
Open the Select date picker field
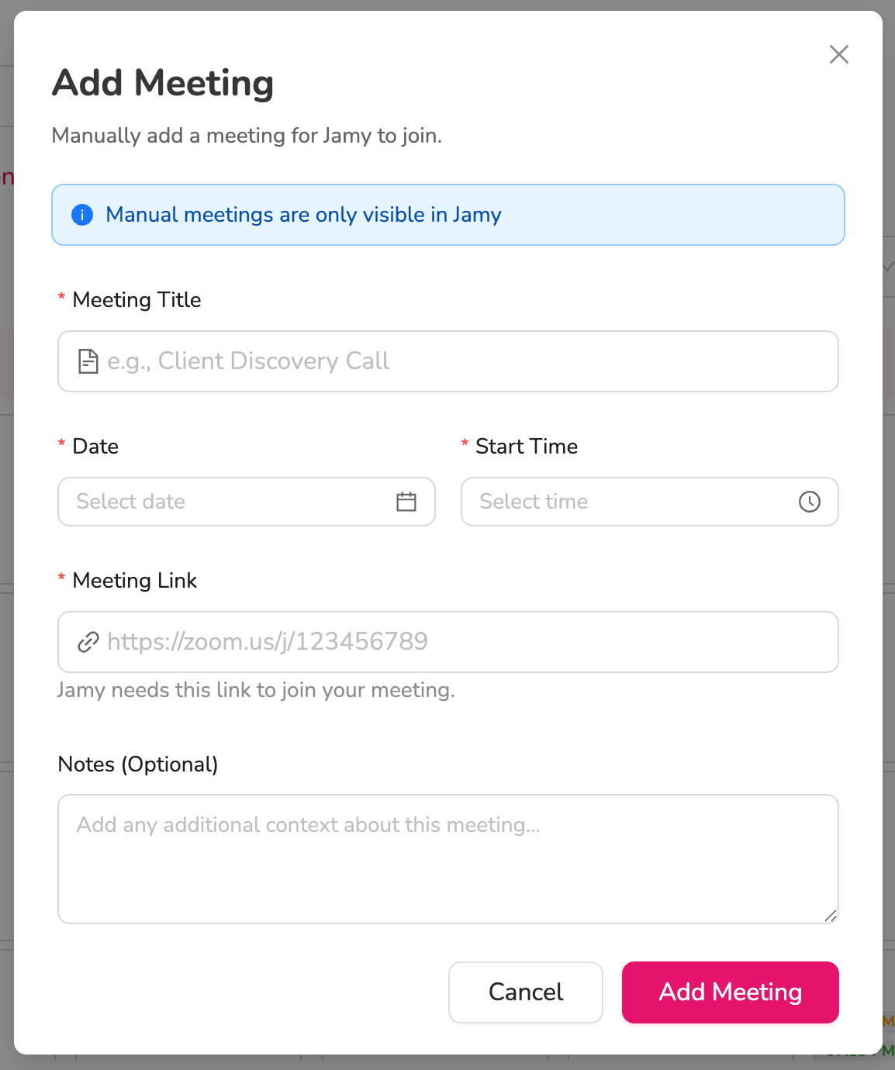(x=247, y=502)
